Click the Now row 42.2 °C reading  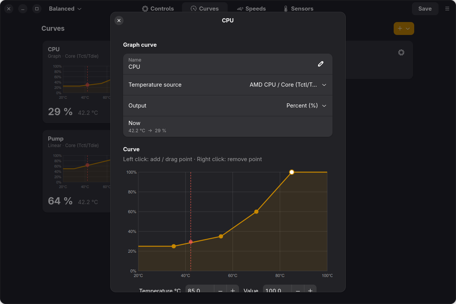[228, 127]
